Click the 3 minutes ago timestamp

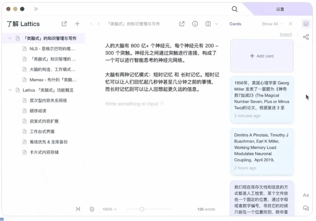247,116
